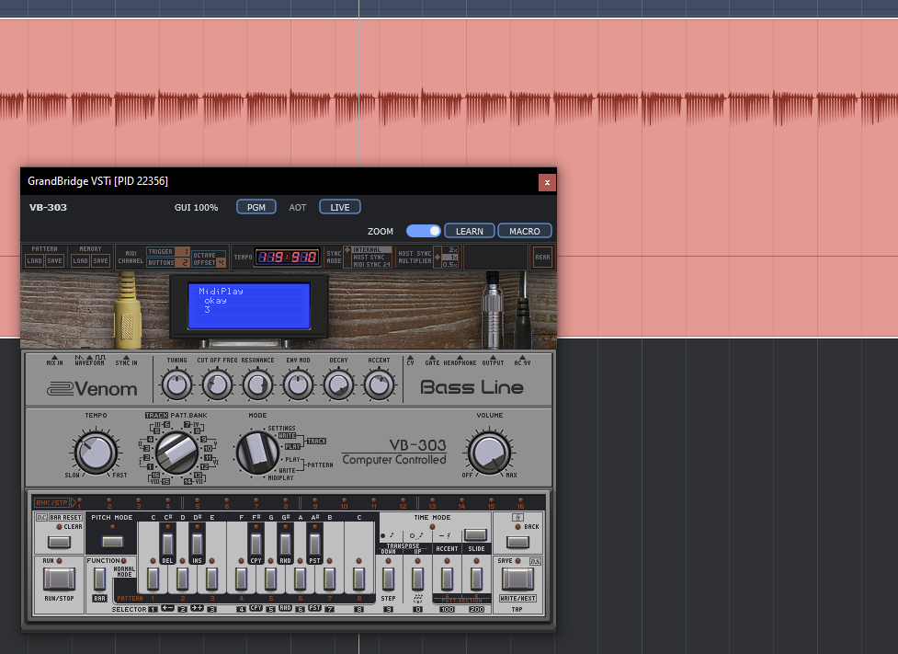This screenshot has height=654, width=898.
Task: Click the RESONANCE knob
Action: tap(257, 385)
